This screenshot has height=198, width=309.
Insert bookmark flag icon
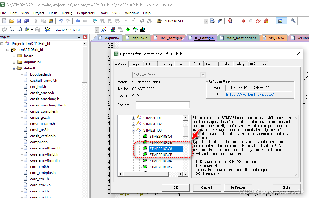[95, 21]
